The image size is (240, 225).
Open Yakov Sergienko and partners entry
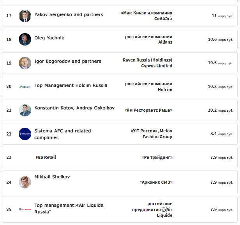tap(69, 14)
